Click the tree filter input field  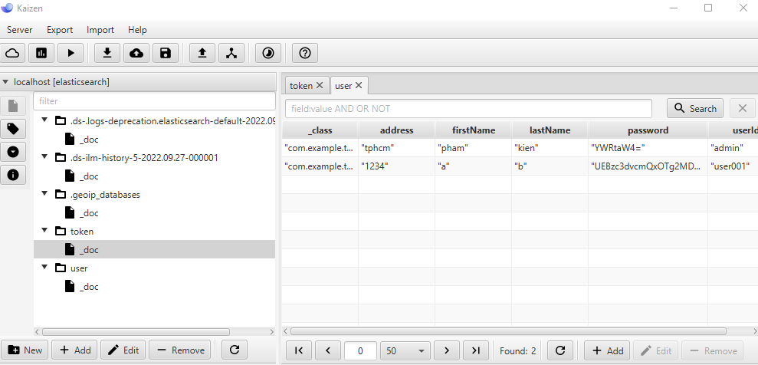(154, 101)
